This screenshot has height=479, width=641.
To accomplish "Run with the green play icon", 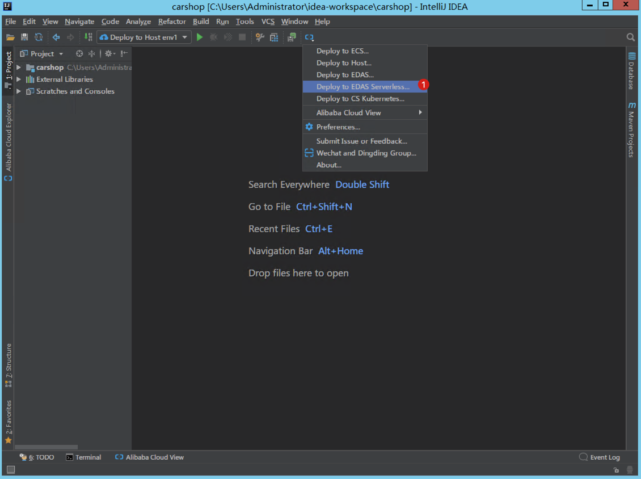I will (x=200, y=37).
